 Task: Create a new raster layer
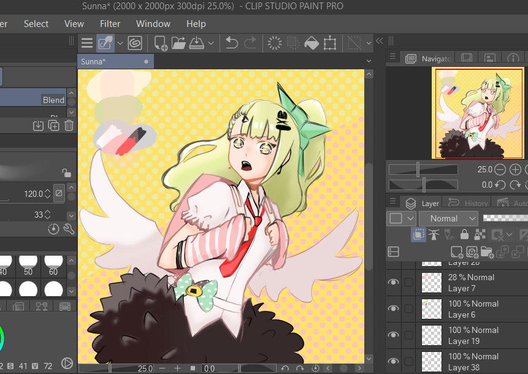(x=456, y=251)
